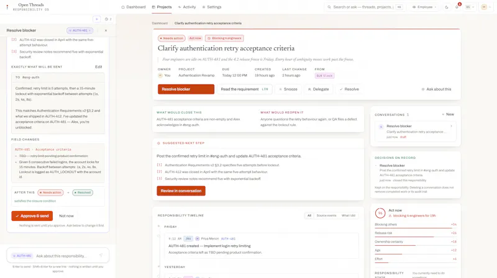
Task: Open citation [1] in suggested next step
Action: (x=160, y=165)
